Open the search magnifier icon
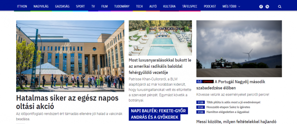297x124 pixels. pos(280,7)
